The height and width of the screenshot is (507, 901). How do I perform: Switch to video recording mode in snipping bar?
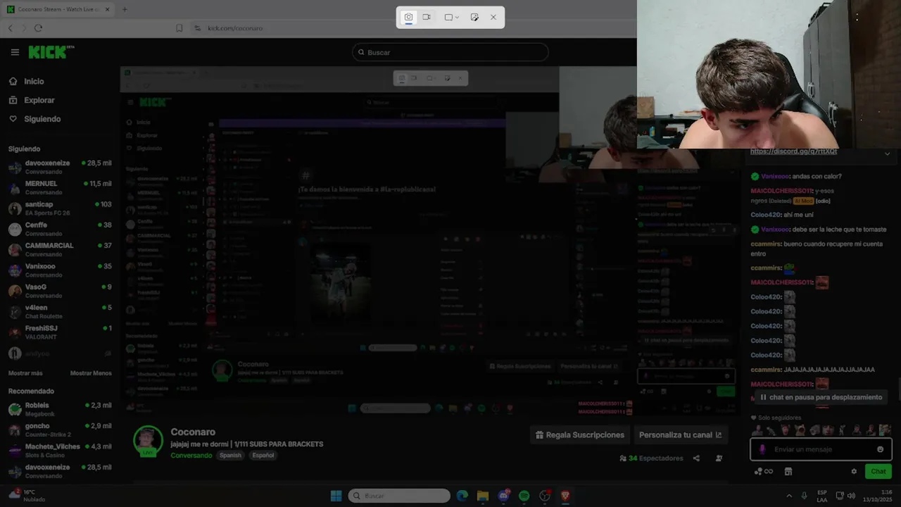pyautogui.click(x=427, y=17)
